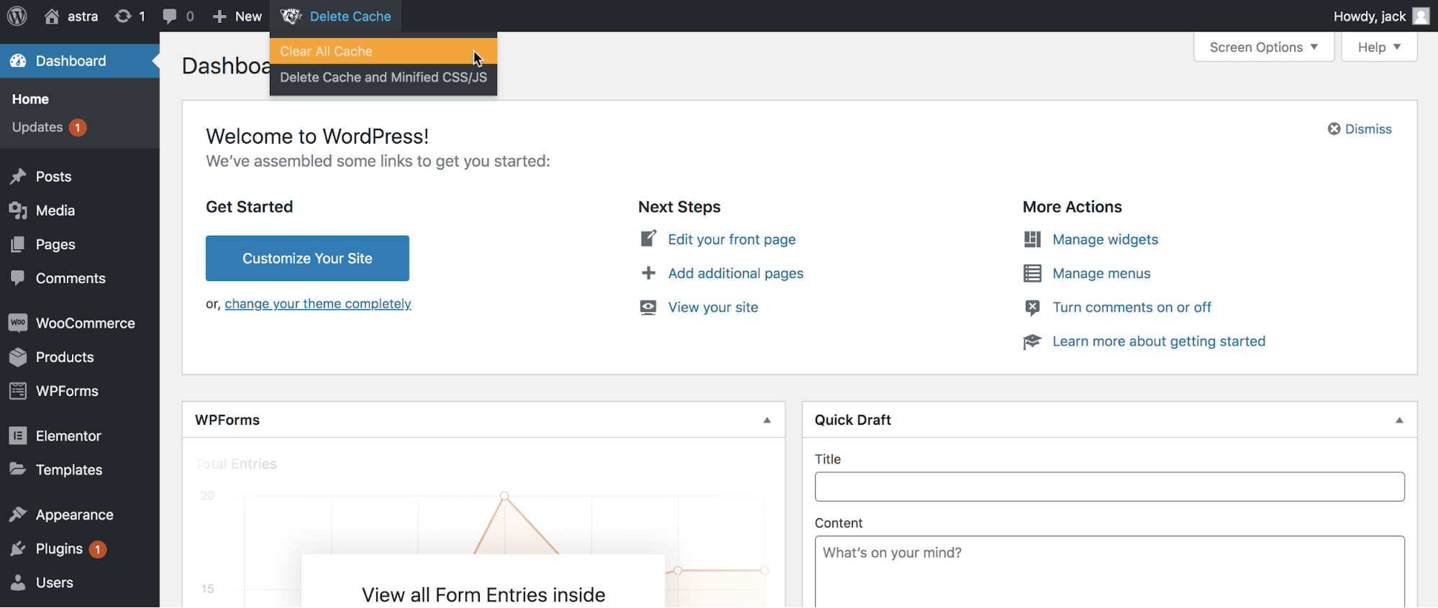Click the Updates count badge in the sidebar
The height and width of the screenshot is (608, 1438).
78,127
